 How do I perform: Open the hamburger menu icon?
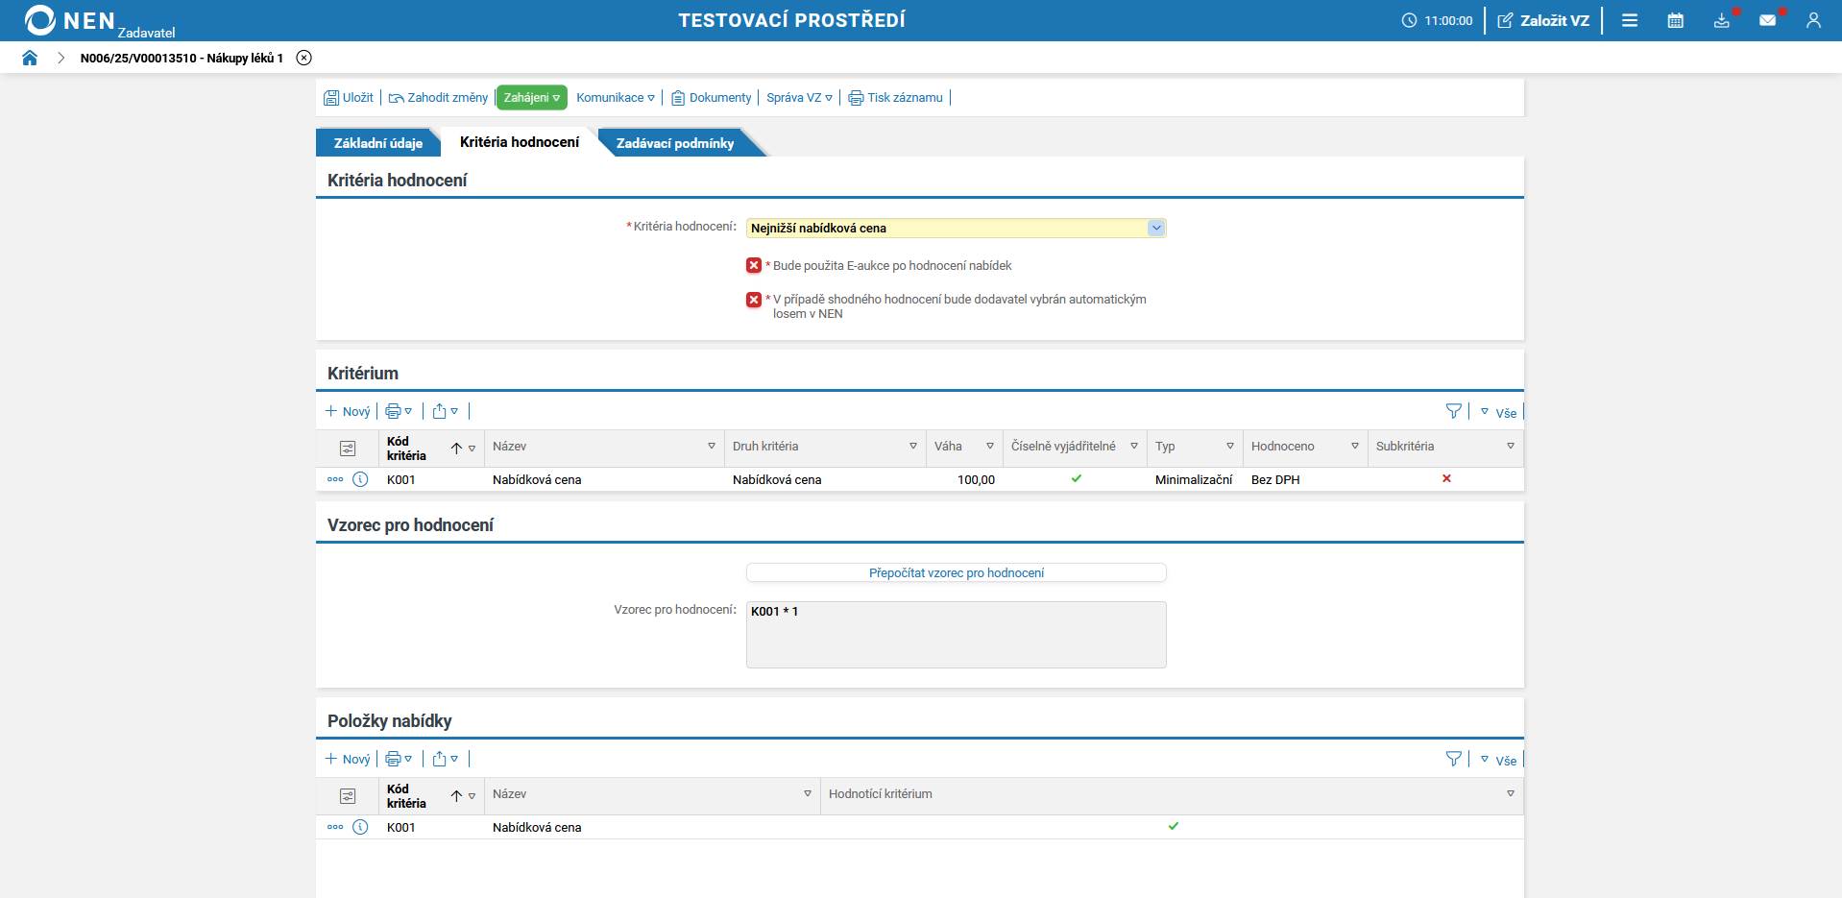click(1630, 20)
